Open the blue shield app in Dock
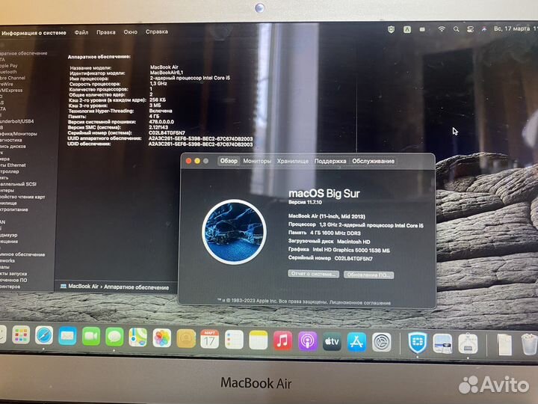The width and height of the screenshot is (538, 404). (417, 343)
